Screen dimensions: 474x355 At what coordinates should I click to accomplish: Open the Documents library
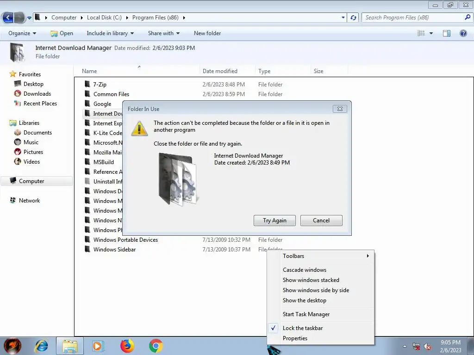[37, 133]
